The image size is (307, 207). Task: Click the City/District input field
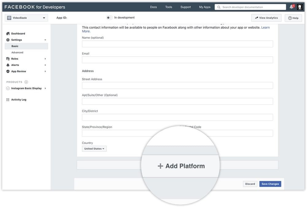click(177, 117)
